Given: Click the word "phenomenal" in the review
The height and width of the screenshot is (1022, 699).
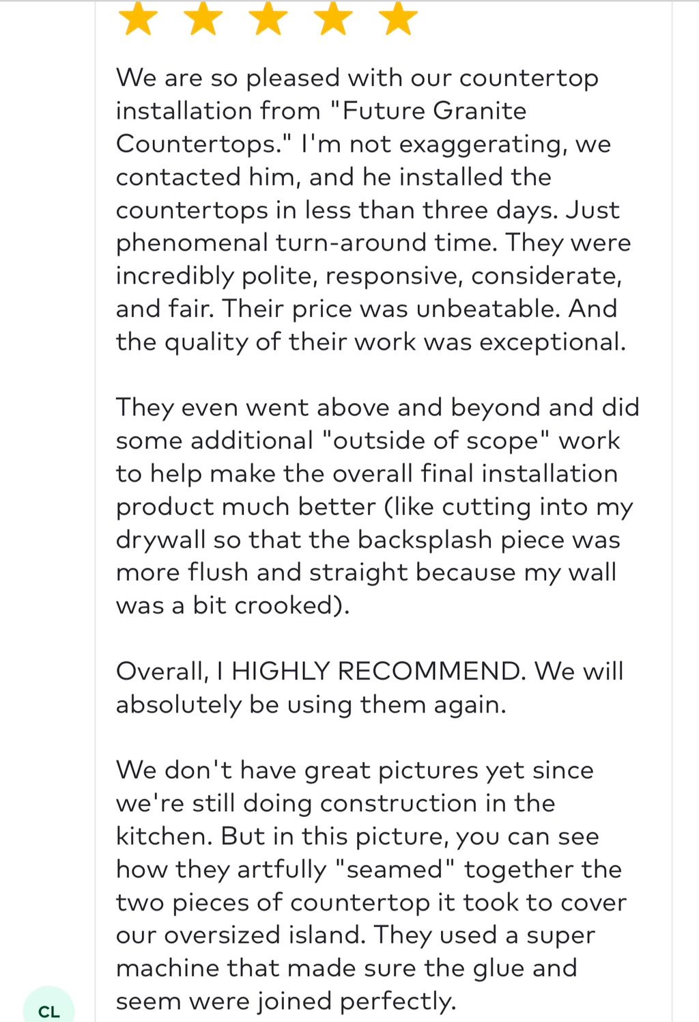Looking at the screenshot, I should click(x=192, y=243).
